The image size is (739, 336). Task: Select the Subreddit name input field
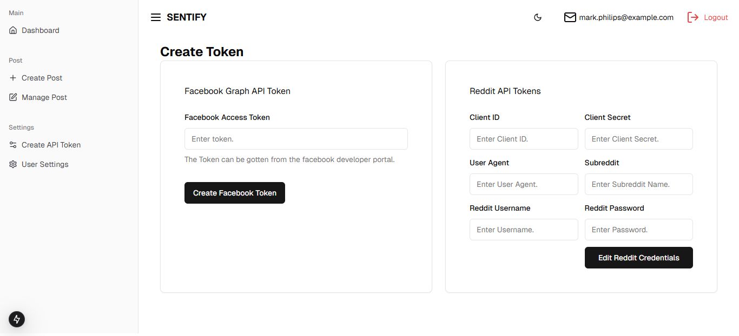pos(638,184)
